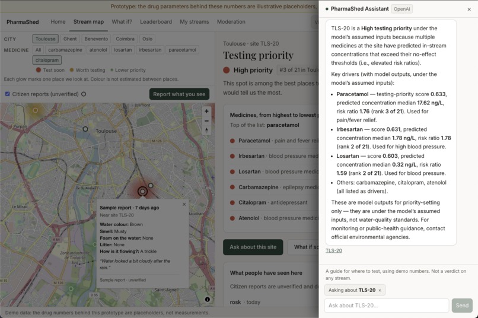Select Losartan in the medicines list

[274, 171]
